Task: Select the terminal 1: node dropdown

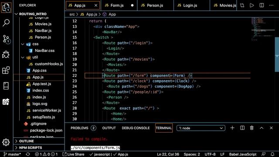Action: (201, 128)
